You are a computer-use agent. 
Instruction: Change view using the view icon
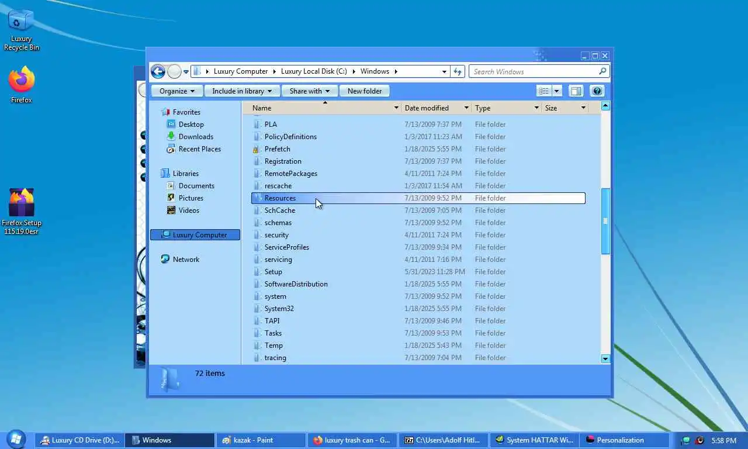tap(544, 91)
